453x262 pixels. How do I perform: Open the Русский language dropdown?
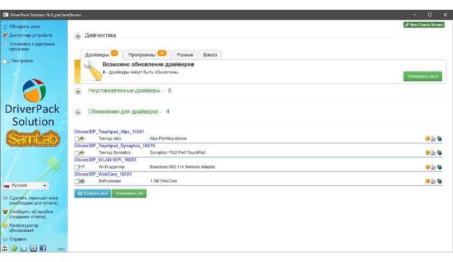[45, 186]
